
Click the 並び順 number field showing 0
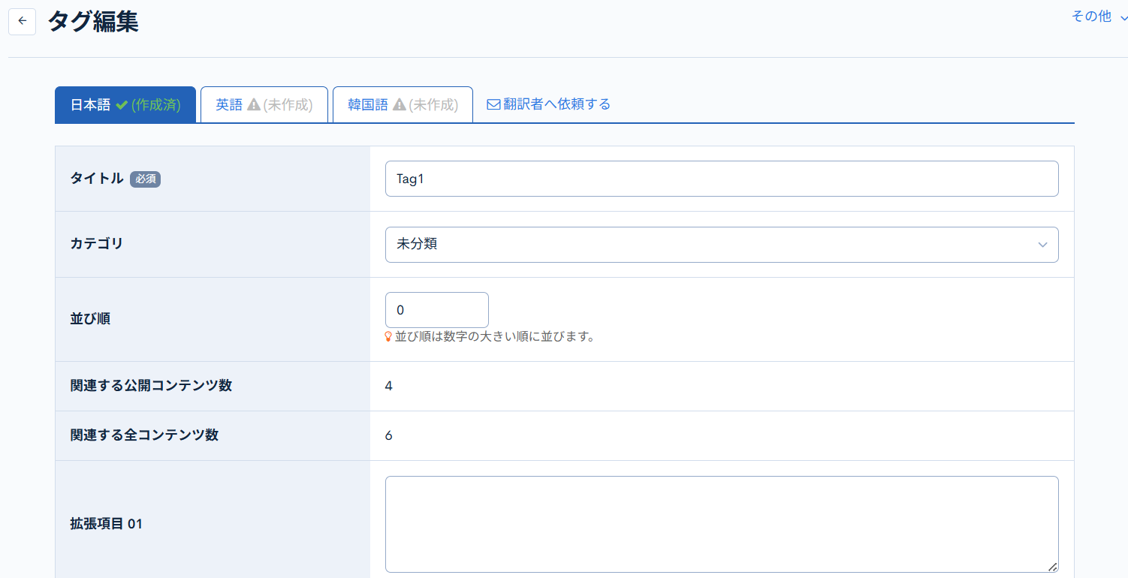point(436,309)
